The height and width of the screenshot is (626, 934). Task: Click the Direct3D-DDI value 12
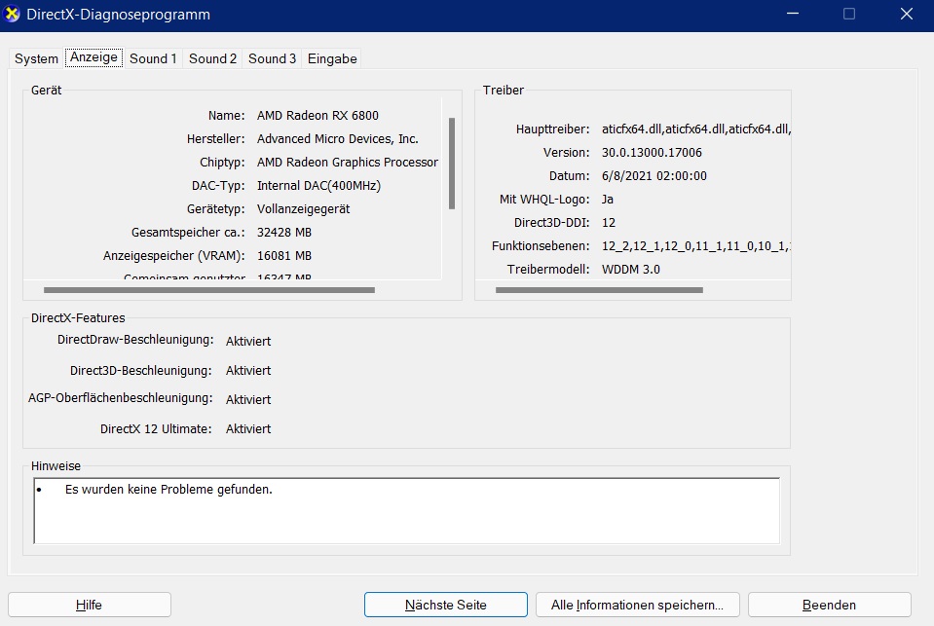[608, 223]
